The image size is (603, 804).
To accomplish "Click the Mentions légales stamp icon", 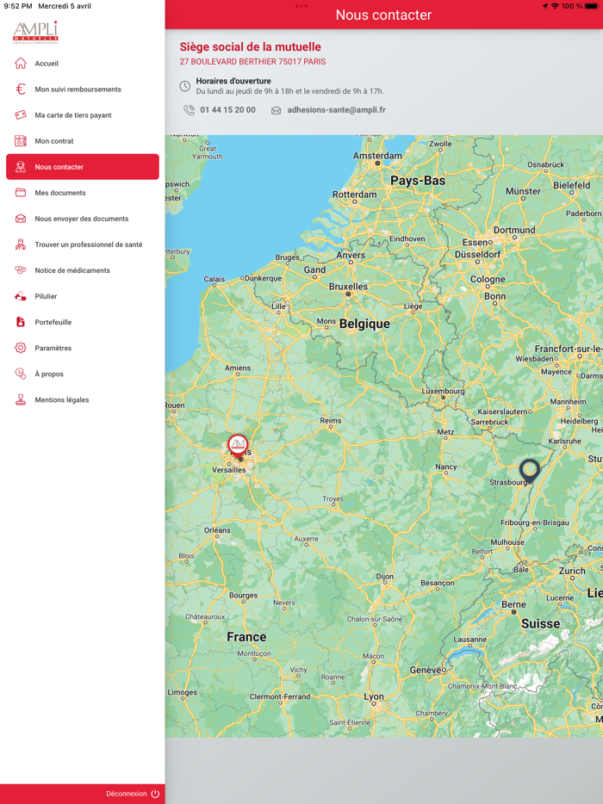I will [21, 400].
